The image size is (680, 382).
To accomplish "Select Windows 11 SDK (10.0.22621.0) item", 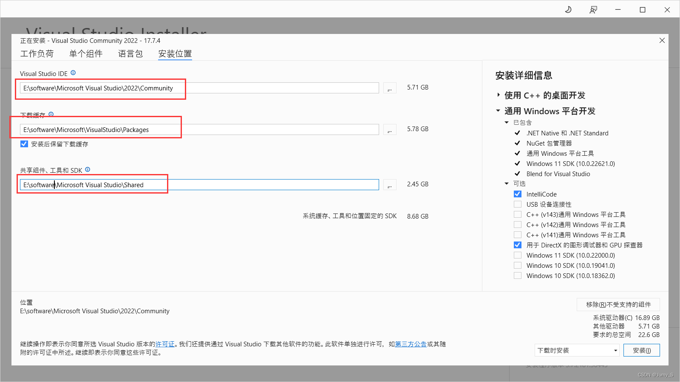I will (x=570, y=163).
